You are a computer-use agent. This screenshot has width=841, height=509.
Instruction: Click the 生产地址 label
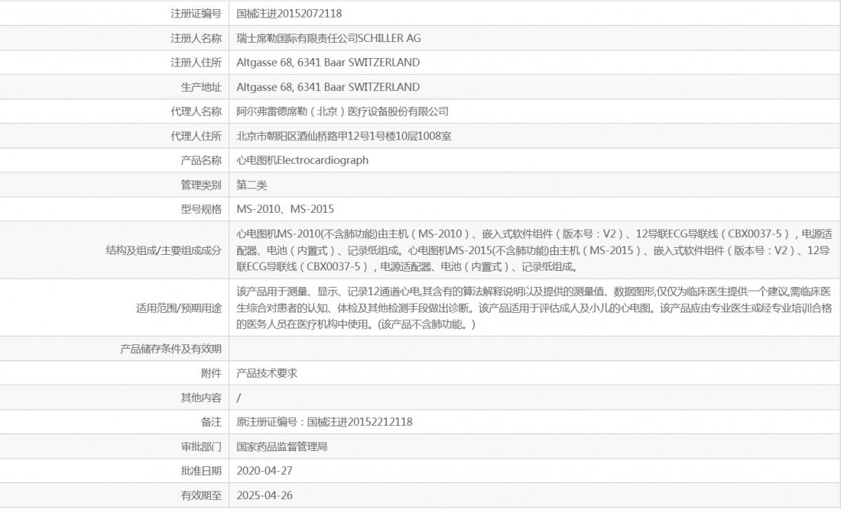(201, 87)
